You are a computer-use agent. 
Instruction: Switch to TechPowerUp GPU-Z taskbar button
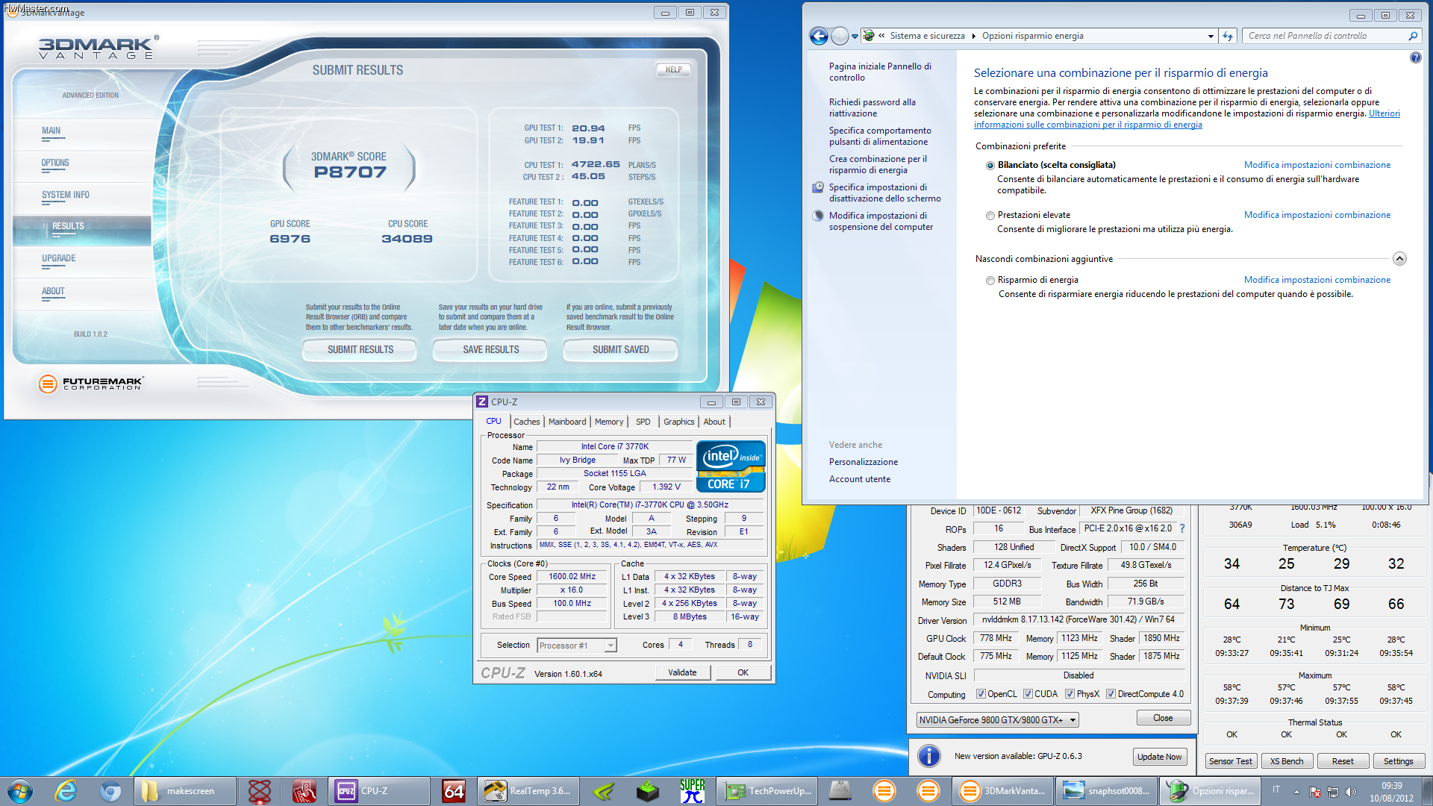click(x=767, y=791)
